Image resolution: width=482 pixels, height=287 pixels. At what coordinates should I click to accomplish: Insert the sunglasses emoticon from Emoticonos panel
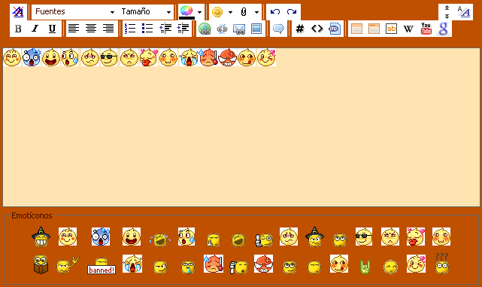(x=364, y=237)
